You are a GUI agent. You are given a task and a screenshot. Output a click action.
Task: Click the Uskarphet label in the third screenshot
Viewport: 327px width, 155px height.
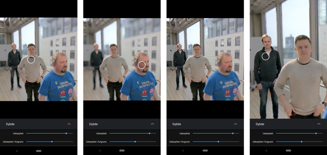coord(184,133)
